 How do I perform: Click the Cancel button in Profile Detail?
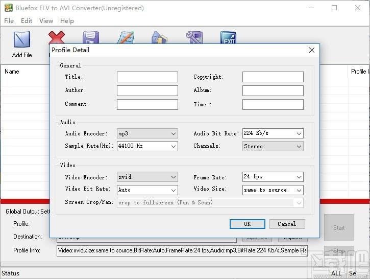pos(287,224)
